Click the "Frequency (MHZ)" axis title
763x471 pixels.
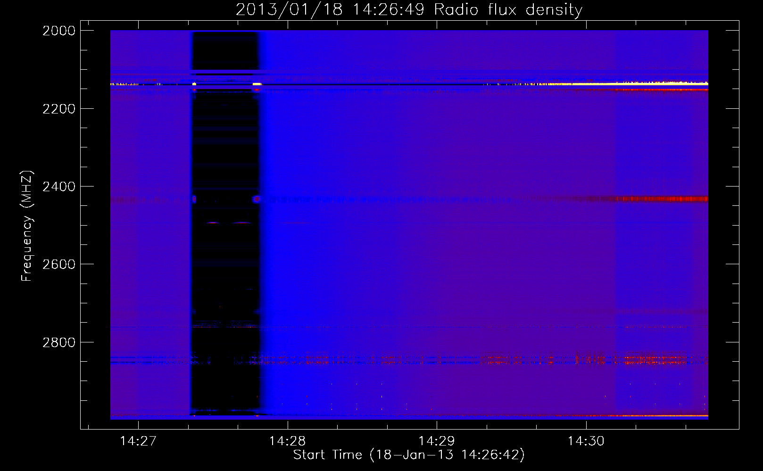pos(27,226)
